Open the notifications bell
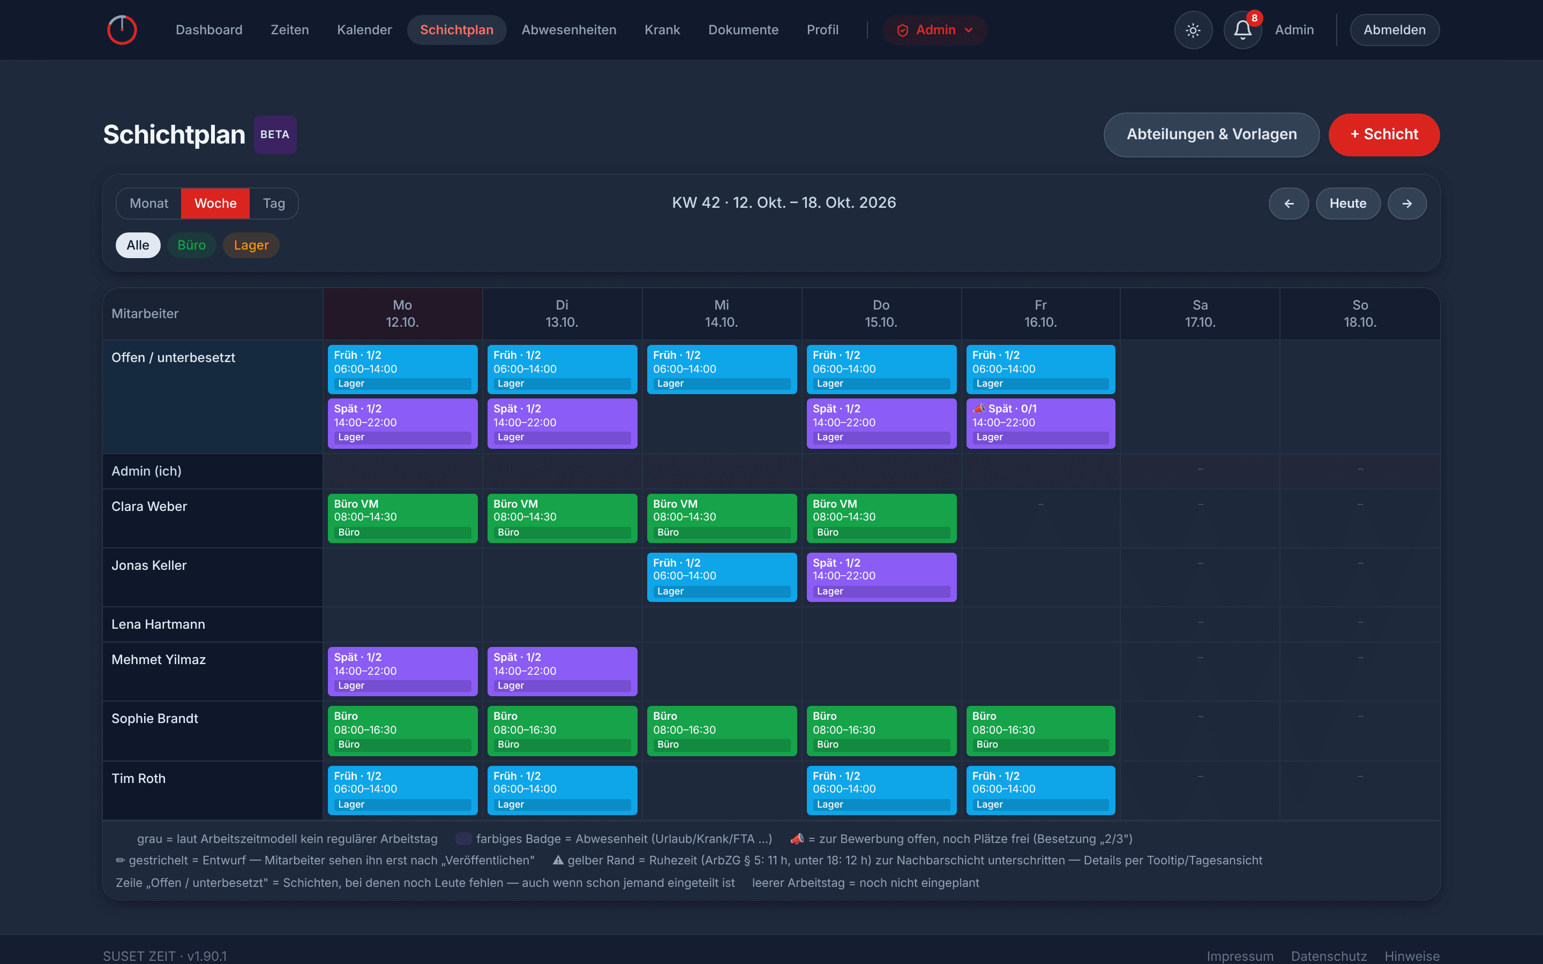The height and width of the screenshot is (964, 1543). [1242, 30]
